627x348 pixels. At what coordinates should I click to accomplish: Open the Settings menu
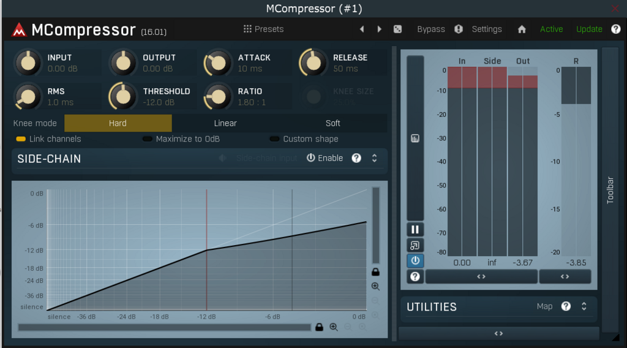coord(487,29)
